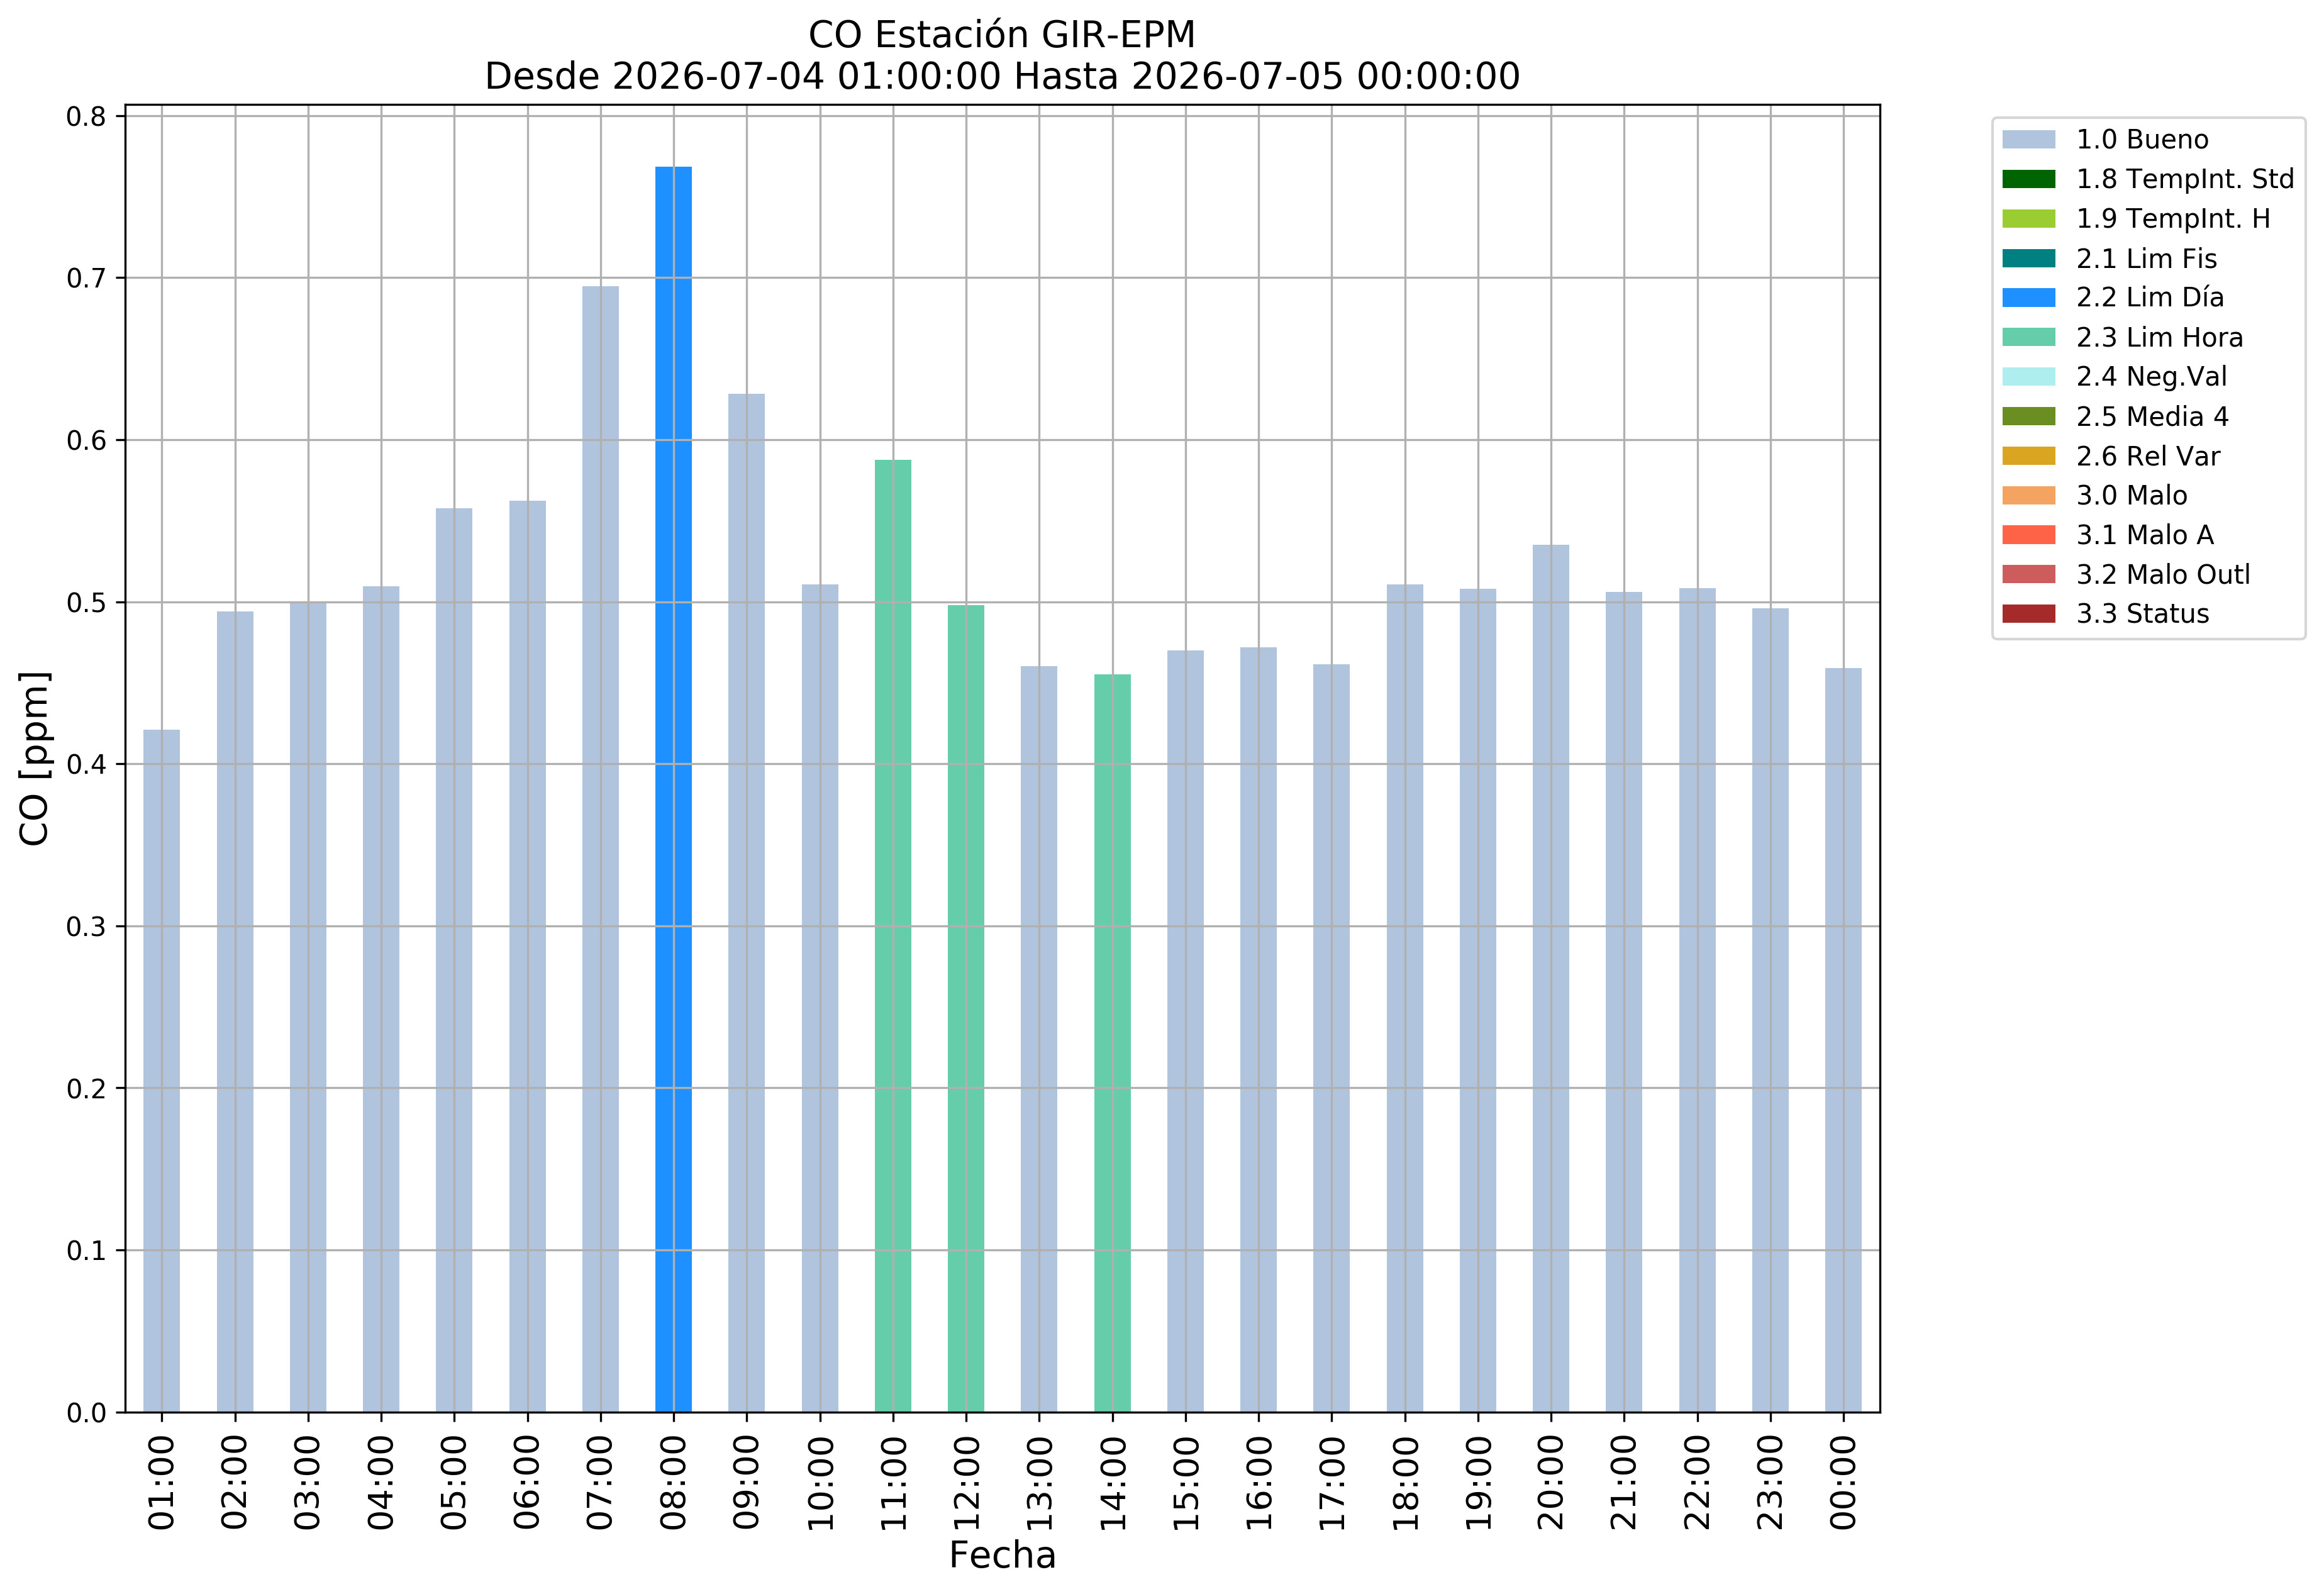Select the legend text "1.8 TempInt. Std"
Image resolution: width=2324 pixels, height=1594 pixels.
pos(2185,179)
